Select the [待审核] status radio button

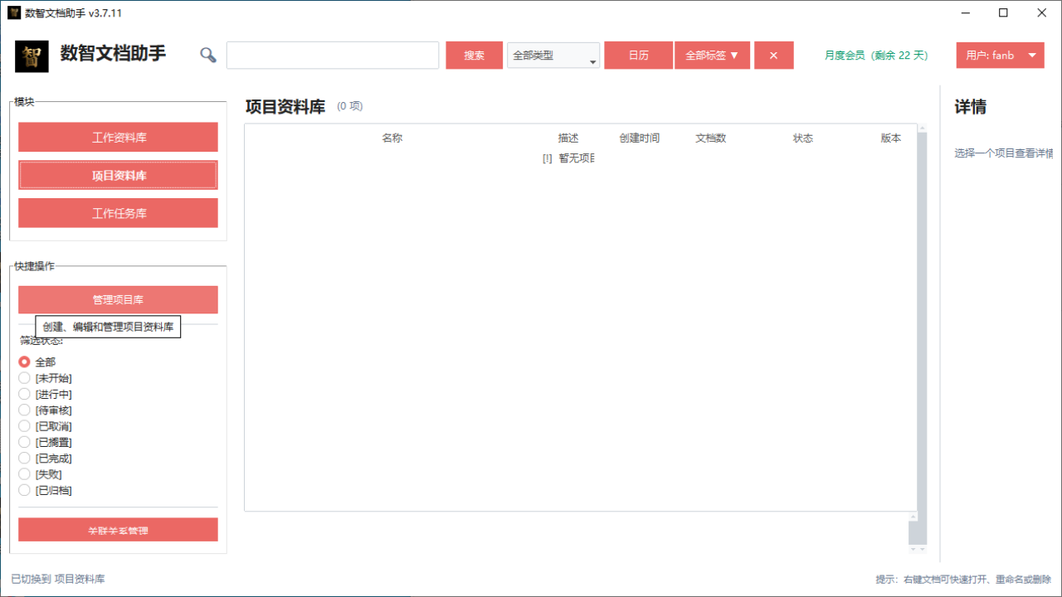coord(24,410)
